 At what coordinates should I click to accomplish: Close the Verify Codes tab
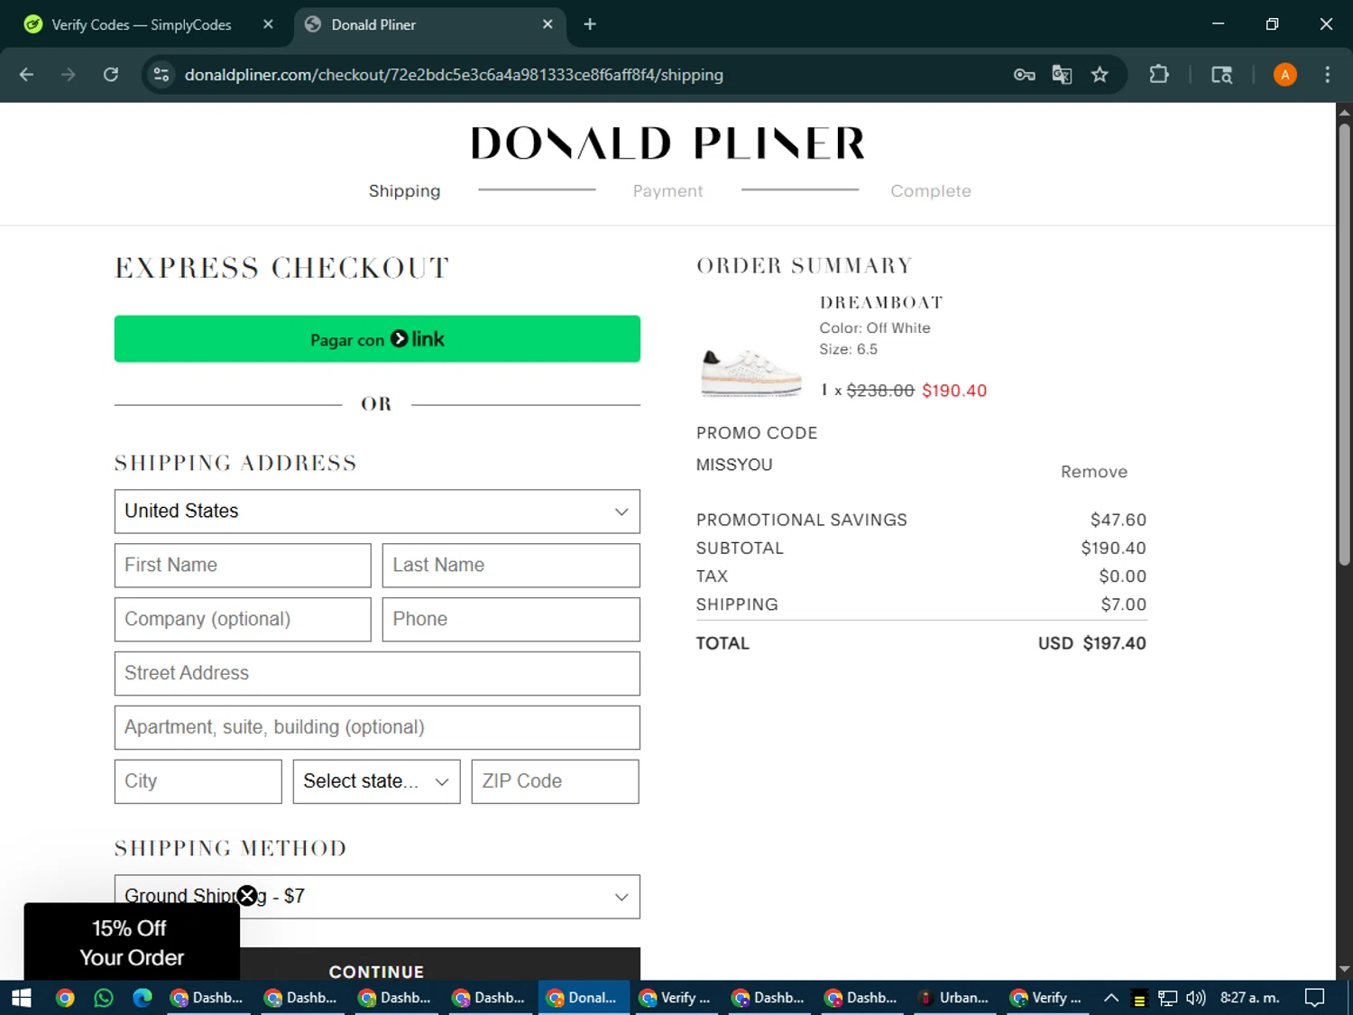(268, 24)
